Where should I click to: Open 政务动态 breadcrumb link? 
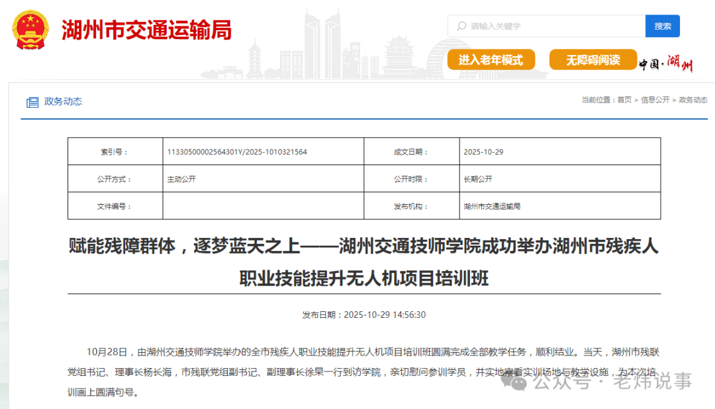coord(693,100)
